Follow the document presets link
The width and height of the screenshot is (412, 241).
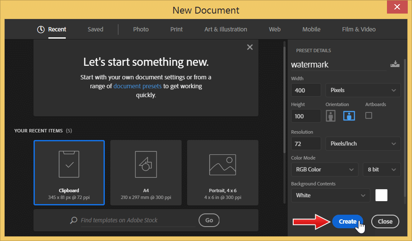click(x=137, y=86)
